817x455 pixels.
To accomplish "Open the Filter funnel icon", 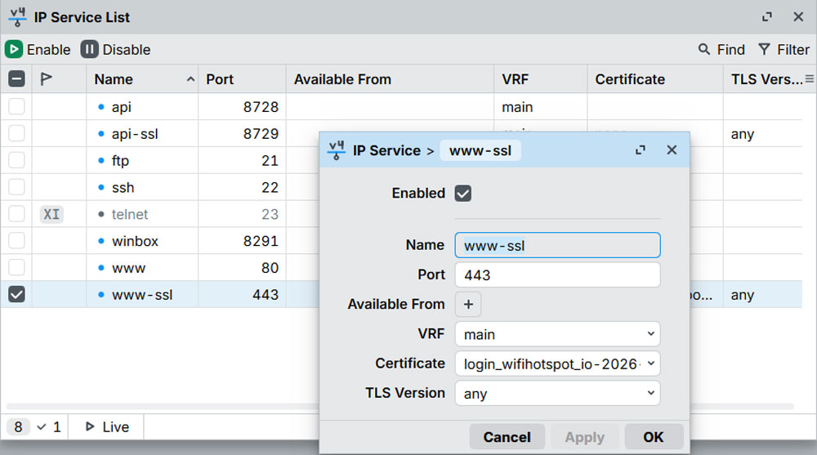I will [x=764, y=50].
